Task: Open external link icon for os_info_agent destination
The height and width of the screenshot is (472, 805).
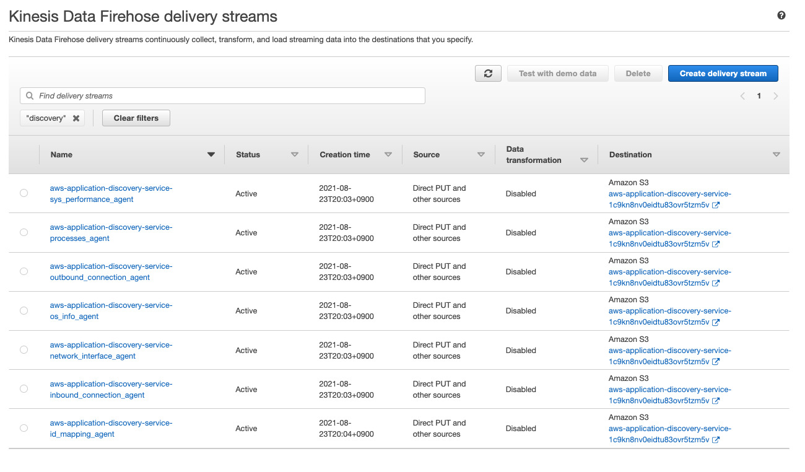Action: click(x=716, y=322)
